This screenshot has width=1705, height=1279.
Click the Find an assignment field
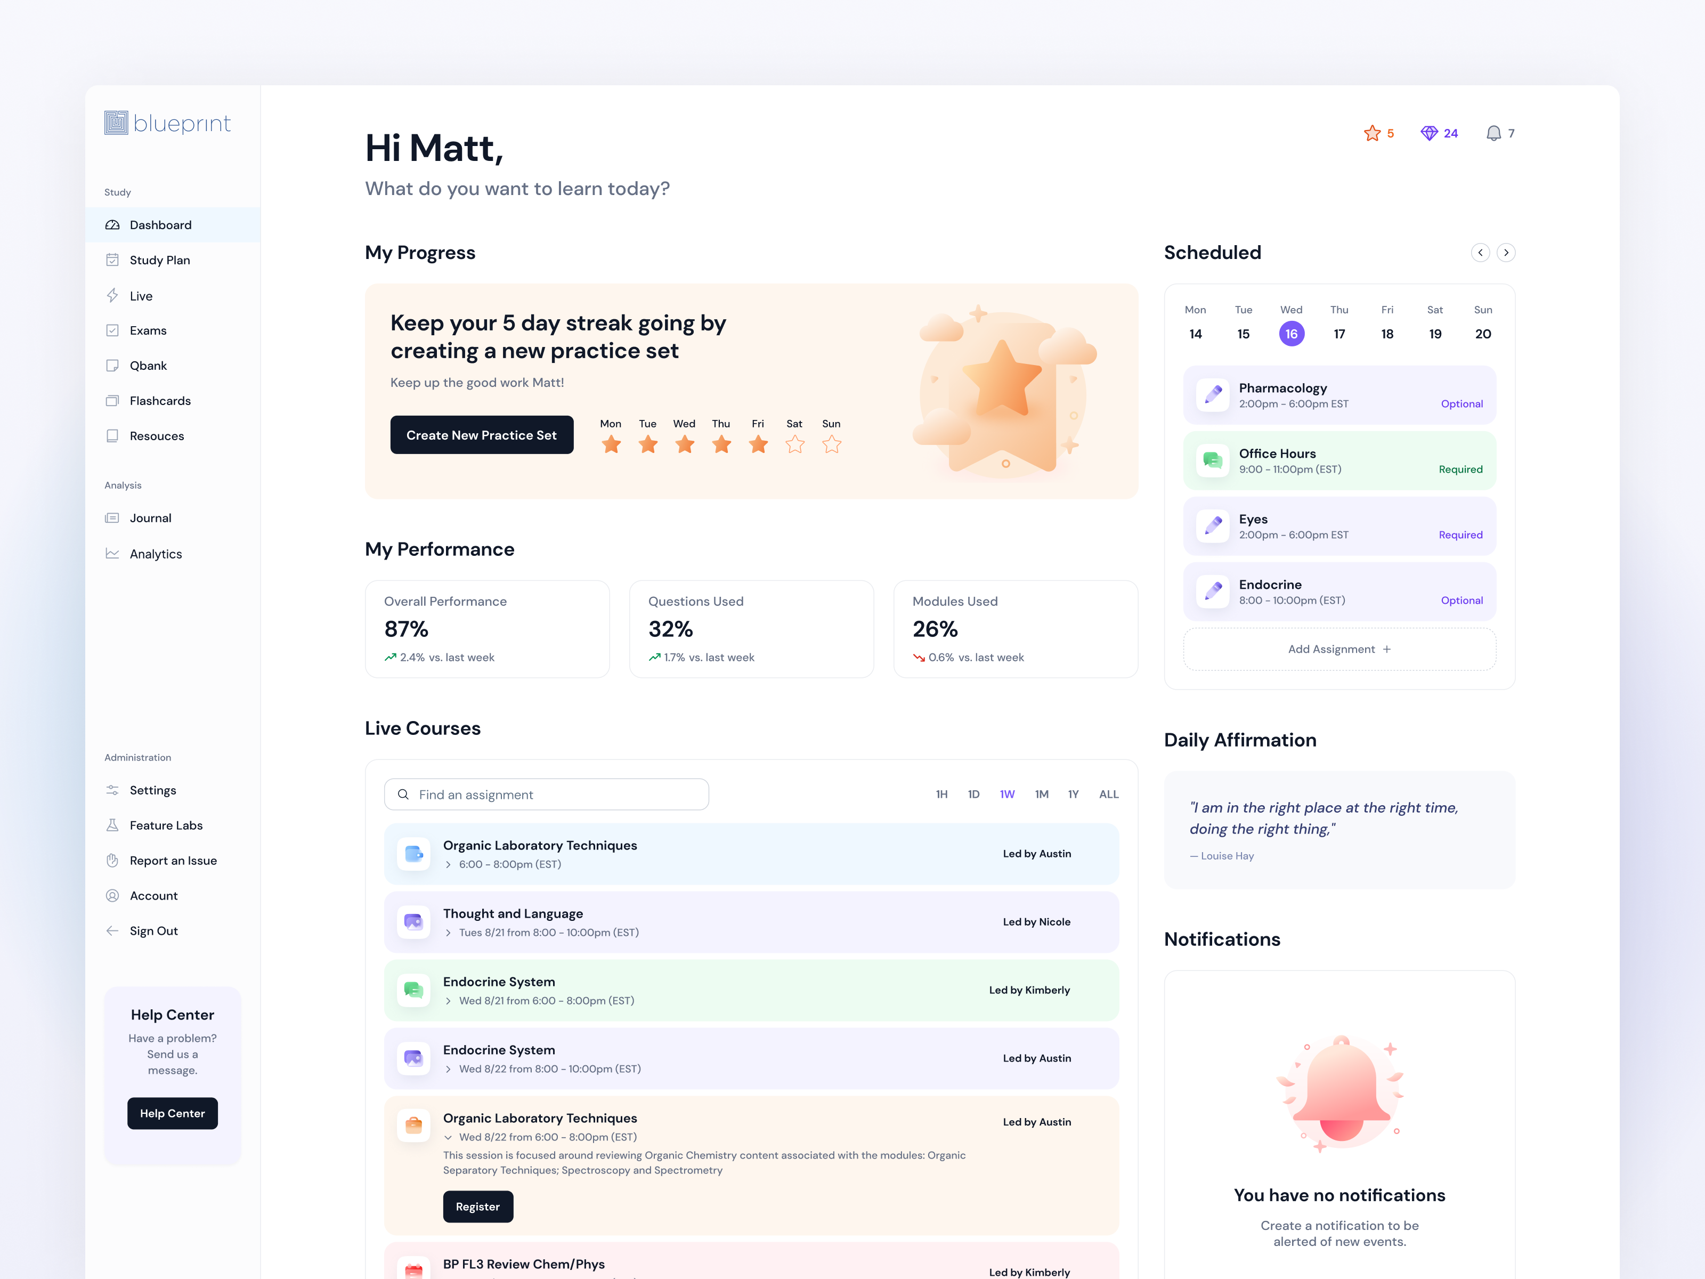[547, 794]
